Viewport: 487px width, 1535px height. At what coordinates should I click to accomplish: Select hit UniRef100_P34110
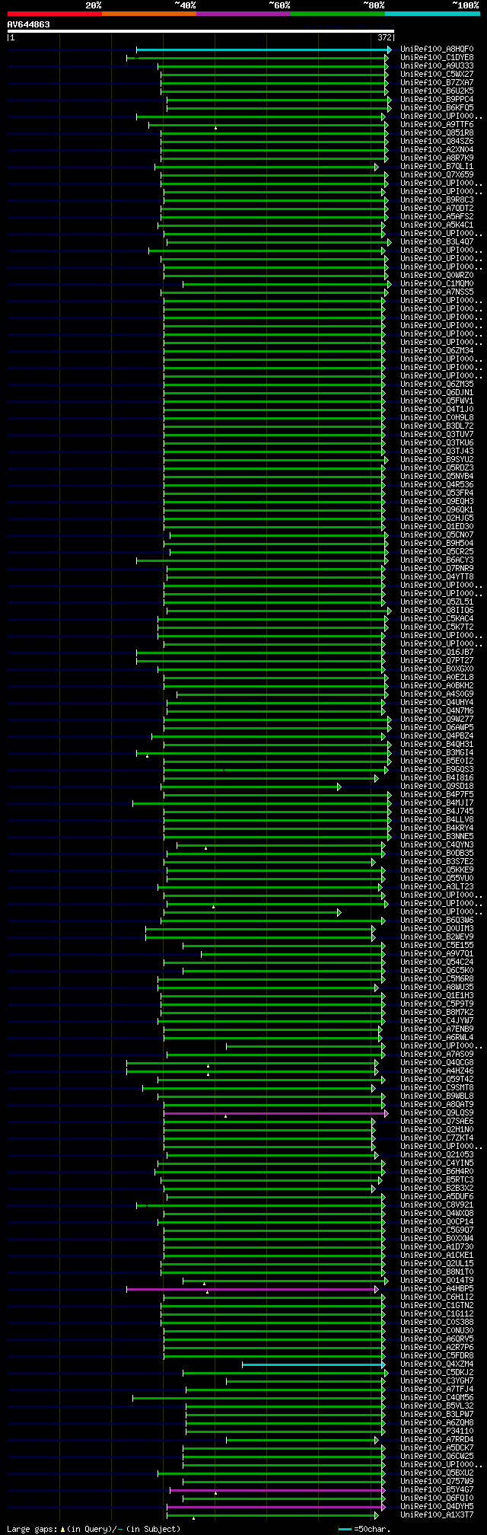(x=437, y=1432)
